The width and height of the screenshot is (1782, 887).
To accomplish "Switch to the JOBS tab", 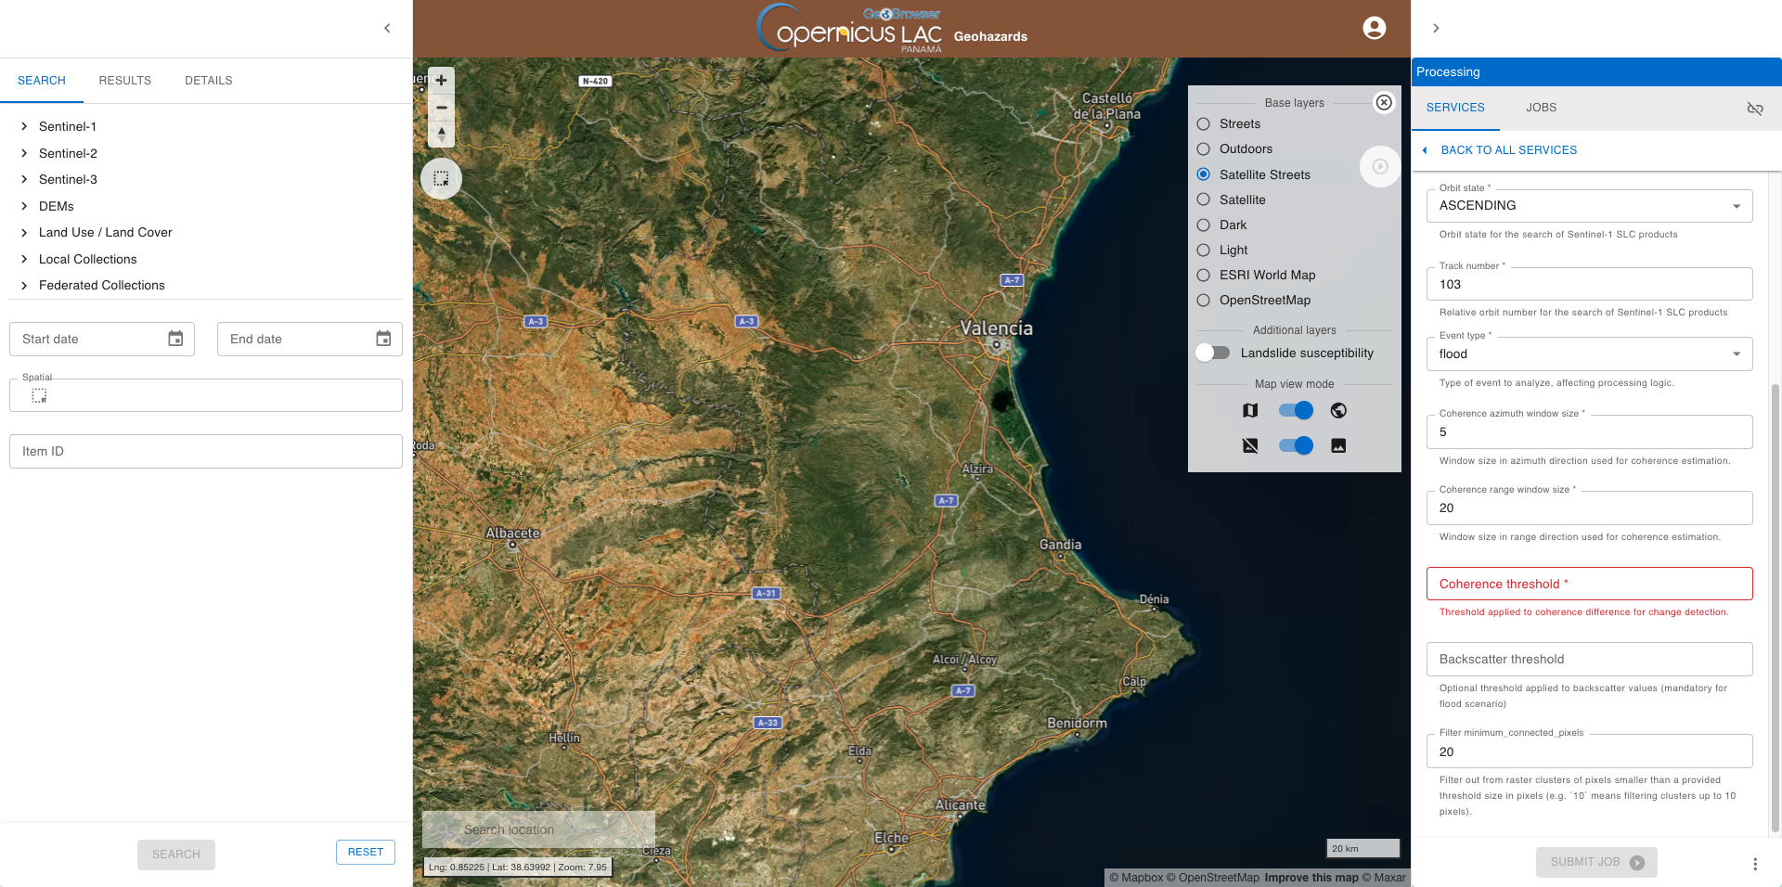I will (x=1541, y=108).
